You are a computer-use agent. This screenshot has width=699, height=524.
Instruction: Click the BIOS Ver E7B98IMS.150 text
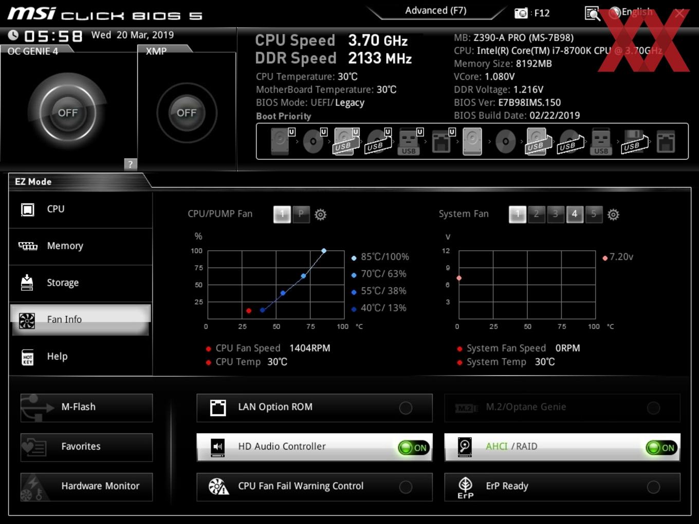[x=507, y=103]
